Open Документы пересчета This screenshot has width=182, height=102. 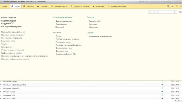click(64, 48)
